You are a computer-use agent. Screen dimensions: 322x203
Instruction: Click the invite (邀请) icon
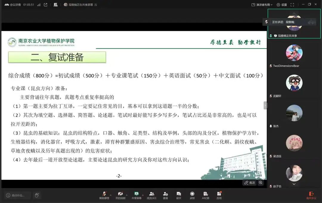pos(165,196)
